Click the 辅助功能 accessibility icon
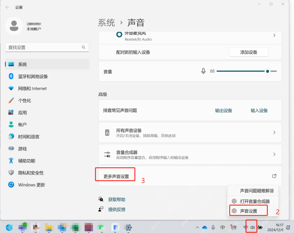 pos(11,161)
